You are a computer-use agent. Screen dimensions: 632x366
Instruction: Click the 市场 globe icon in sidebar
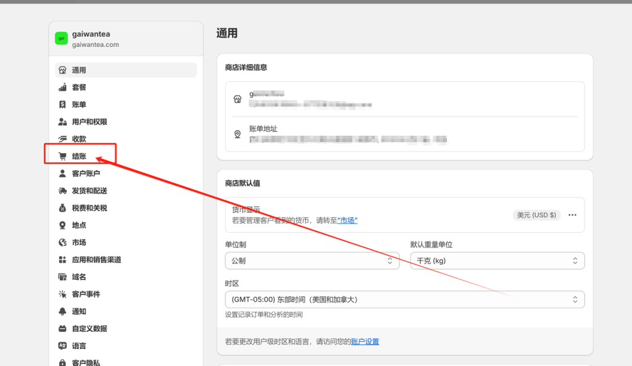62,242
